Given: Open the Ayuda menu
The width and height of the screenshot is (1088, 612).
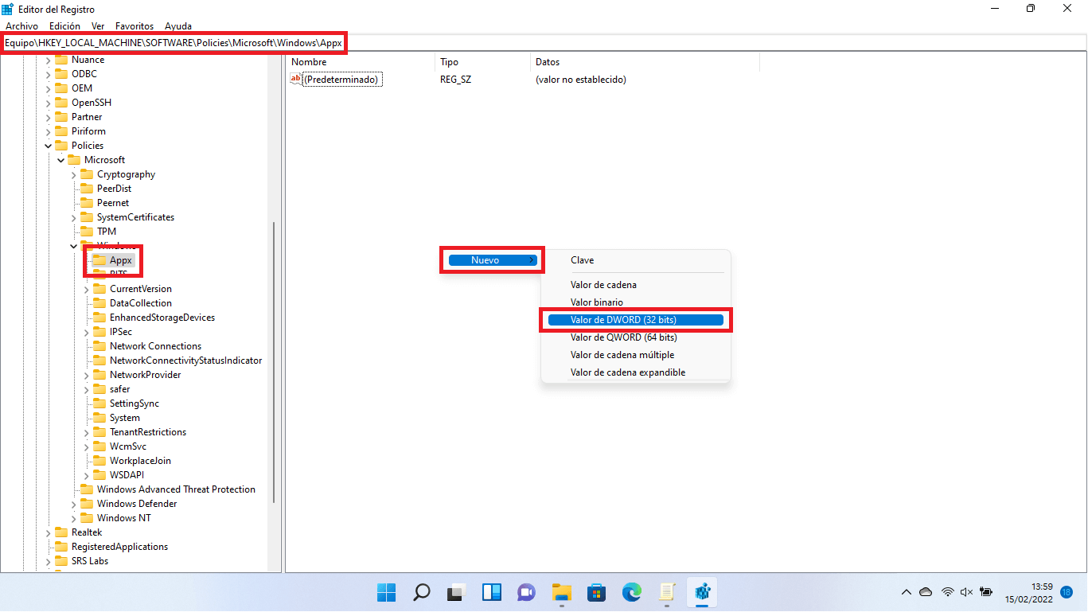Looking at the screenshot, I should pos(178,26).
